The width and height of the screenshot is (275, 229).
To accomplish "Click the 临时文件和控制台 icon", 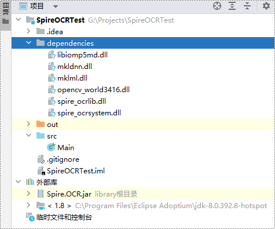I will (x=31, y=217).
